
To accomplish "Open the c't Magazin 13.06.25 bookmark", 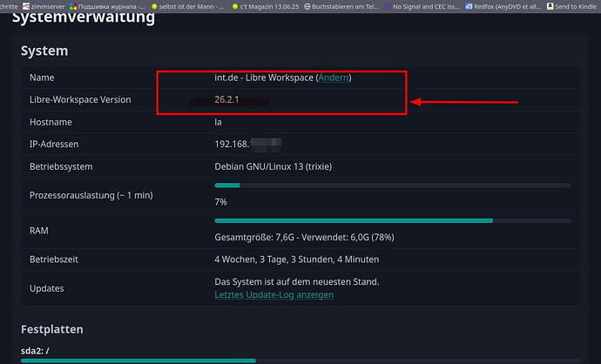I will coord(266,6).
